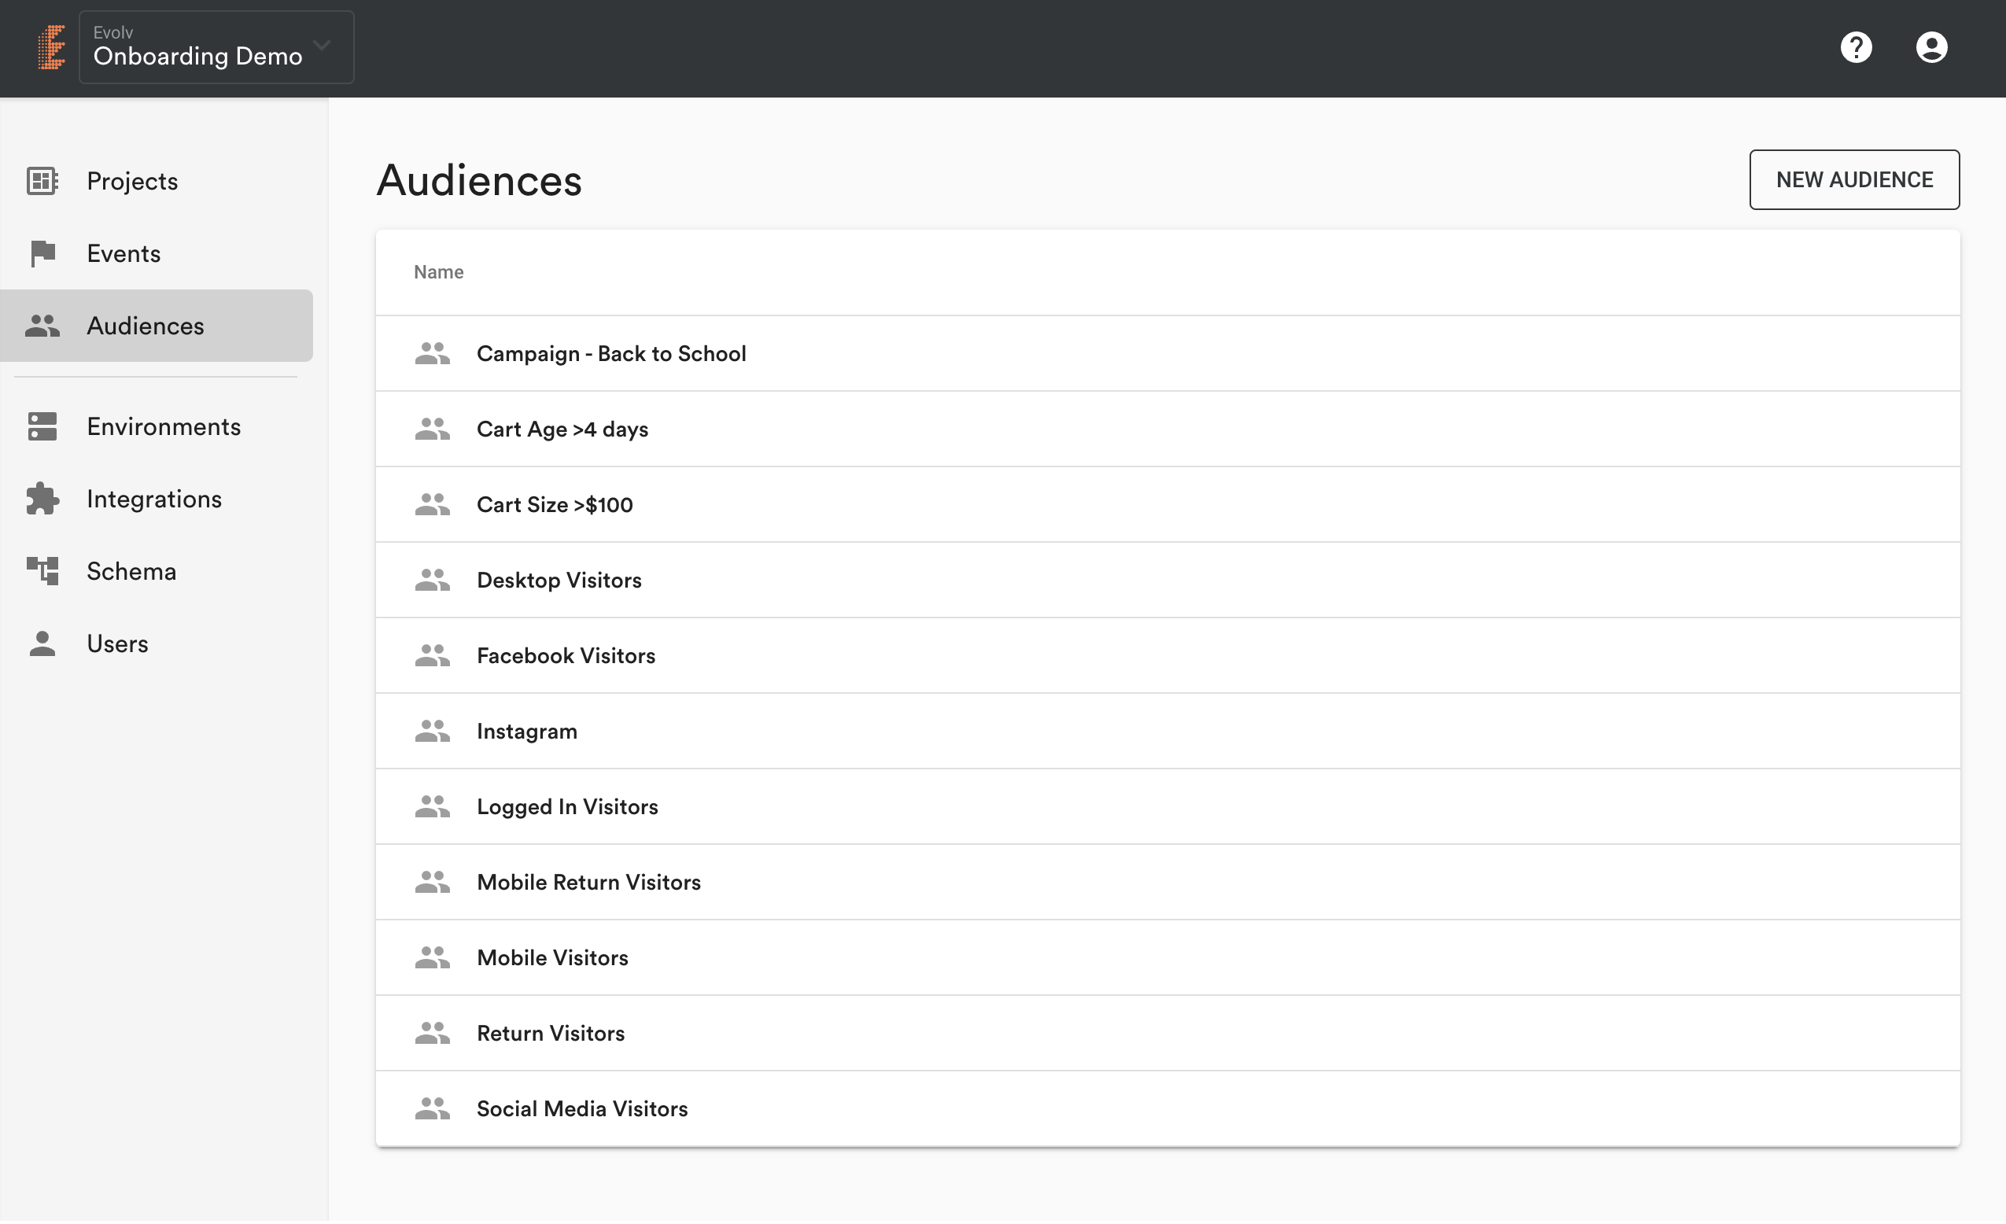Open Campaign - Back to School audience
The width and height of the screenshot is (2006, 1224).
point(611,354)
